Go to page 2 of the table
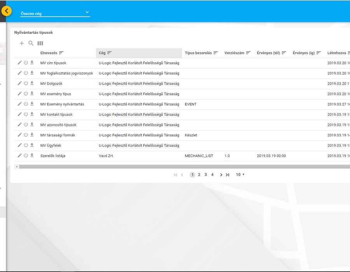This screenshot has height=272, width=350. [x=199, y=174]
